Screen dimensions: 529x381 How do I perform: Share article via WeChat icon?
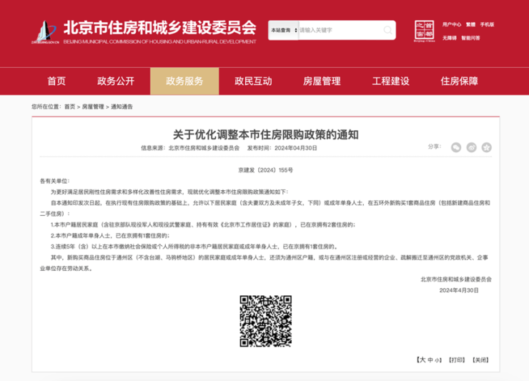click(456, 147)
